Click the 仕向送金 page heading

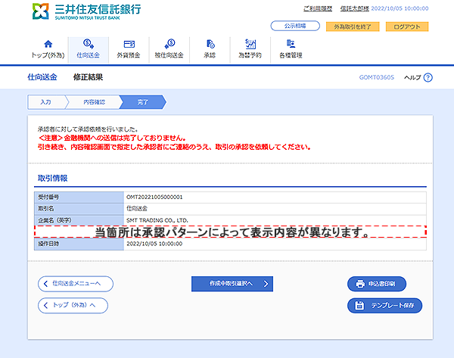[x=42, y=77]
